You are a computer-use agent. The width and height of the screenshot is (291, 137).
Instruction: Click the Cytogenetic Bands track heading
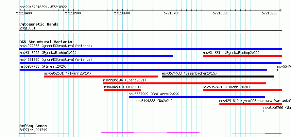pyautogui.click(x=39, y=24)
